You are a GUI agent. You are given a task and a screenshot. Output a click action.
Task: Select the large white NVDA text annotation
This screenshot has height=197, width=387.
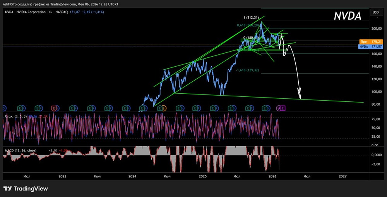coord(348,16)
